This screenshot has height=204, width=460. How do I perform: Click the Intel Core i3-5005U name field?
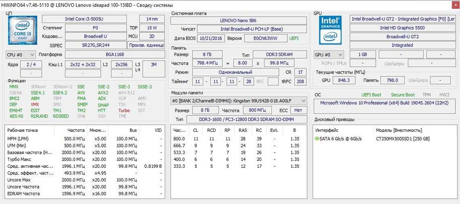pyautogui.click(x=84, y=19)
